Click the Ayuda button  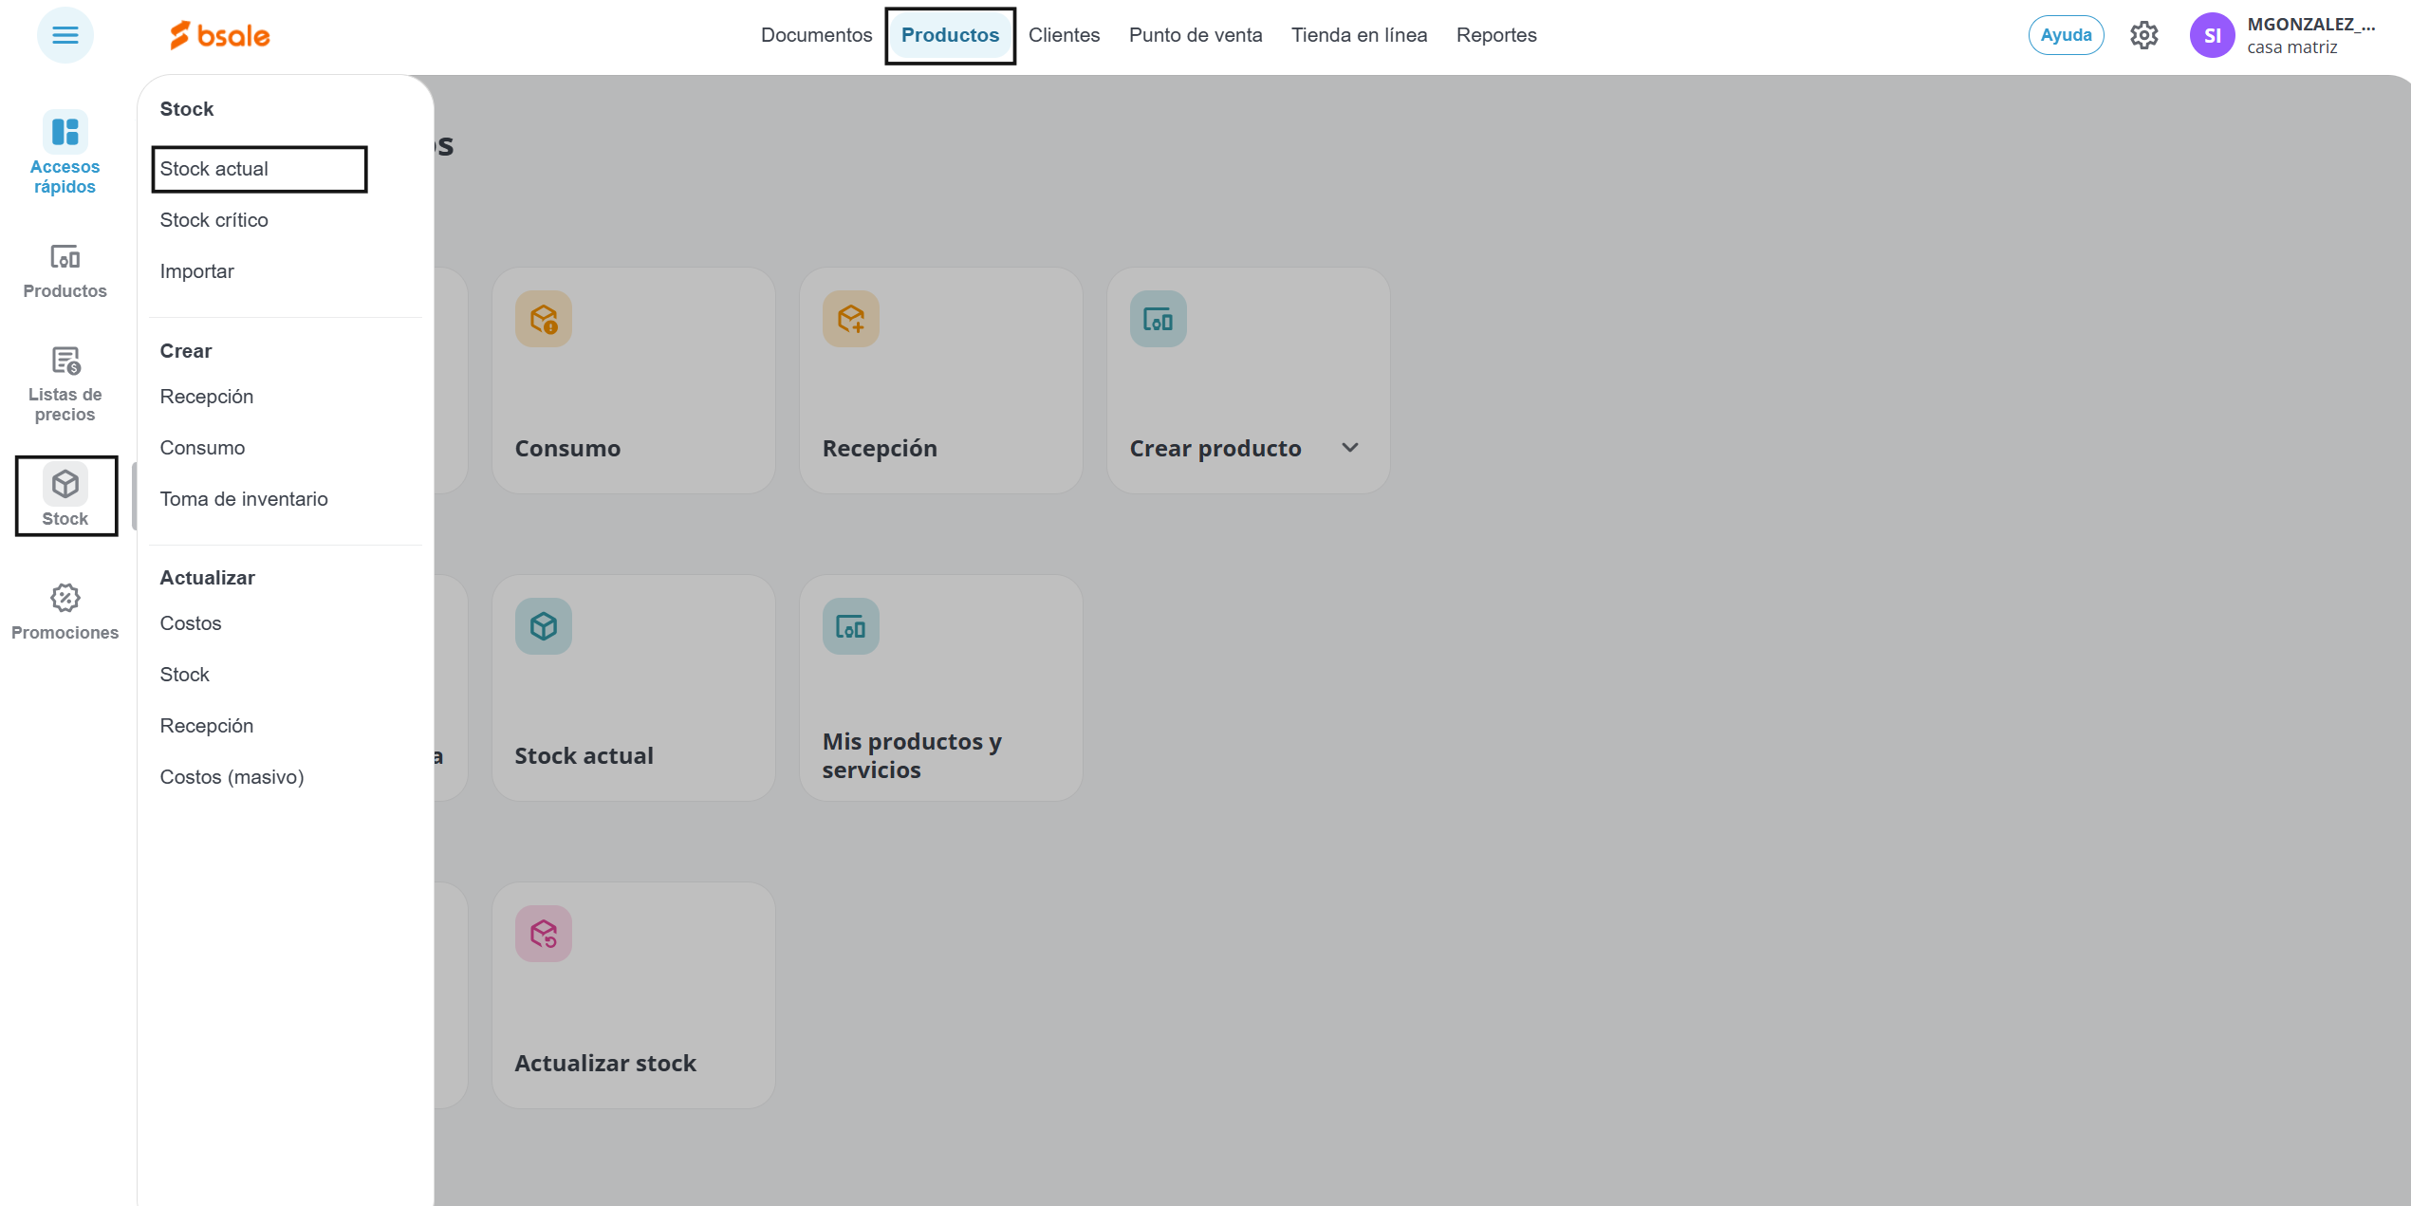tap(2066, 35)
